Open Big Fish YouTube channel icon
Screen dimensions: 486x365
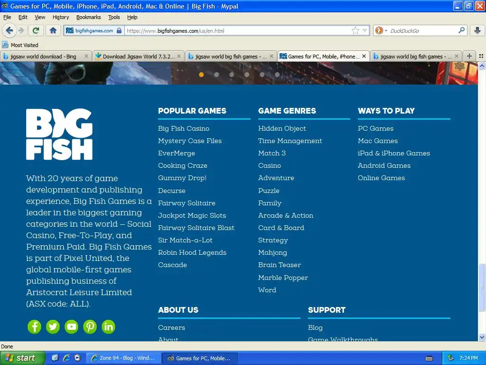[x=71, y=327]
